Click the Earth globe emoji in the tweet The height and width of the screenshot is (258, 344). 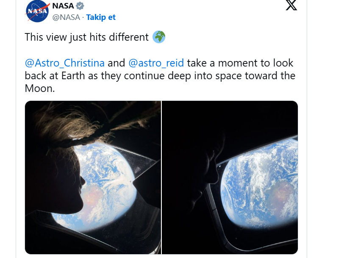point(158,37)
